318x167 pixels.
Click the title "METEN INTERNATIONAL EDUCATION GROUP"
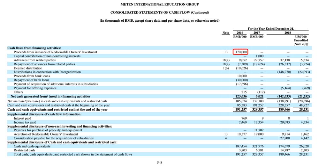pos(160,4)
